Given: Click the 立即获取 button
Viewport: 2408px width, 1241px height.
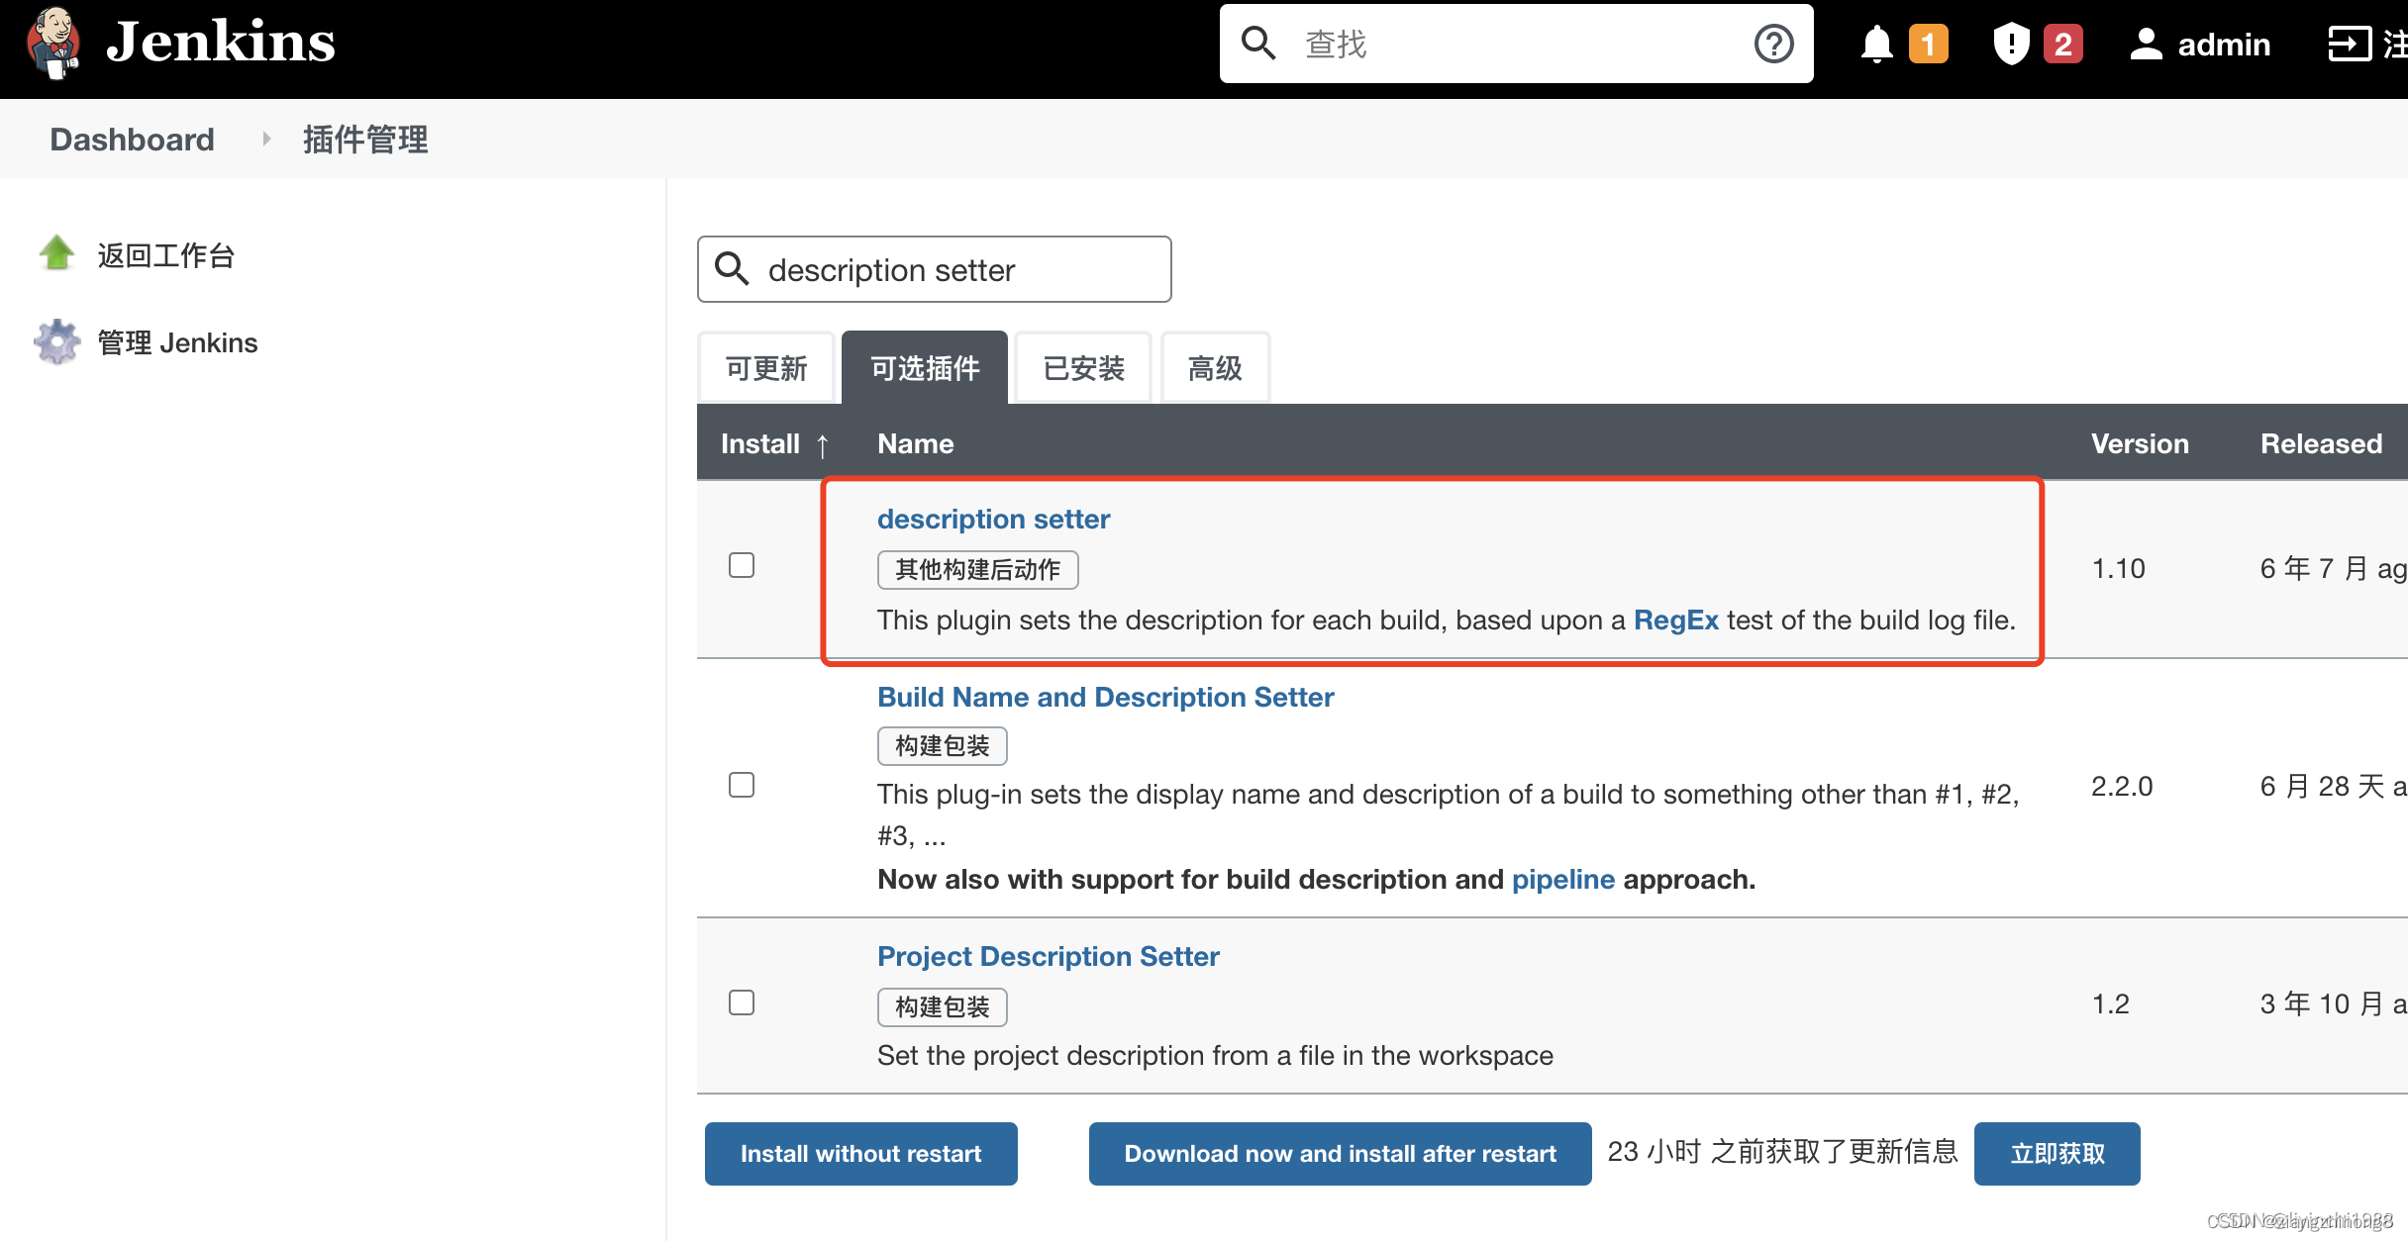Looking at the screenshot, I should pyautogui.click(x=2057, y=1154).
